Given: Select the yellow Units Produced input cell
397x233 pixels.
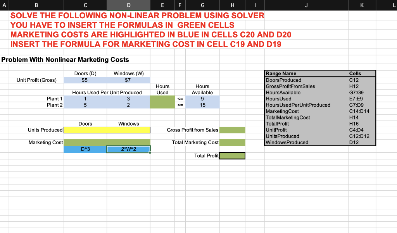Looking at the screenshot, I should (107, 129).
